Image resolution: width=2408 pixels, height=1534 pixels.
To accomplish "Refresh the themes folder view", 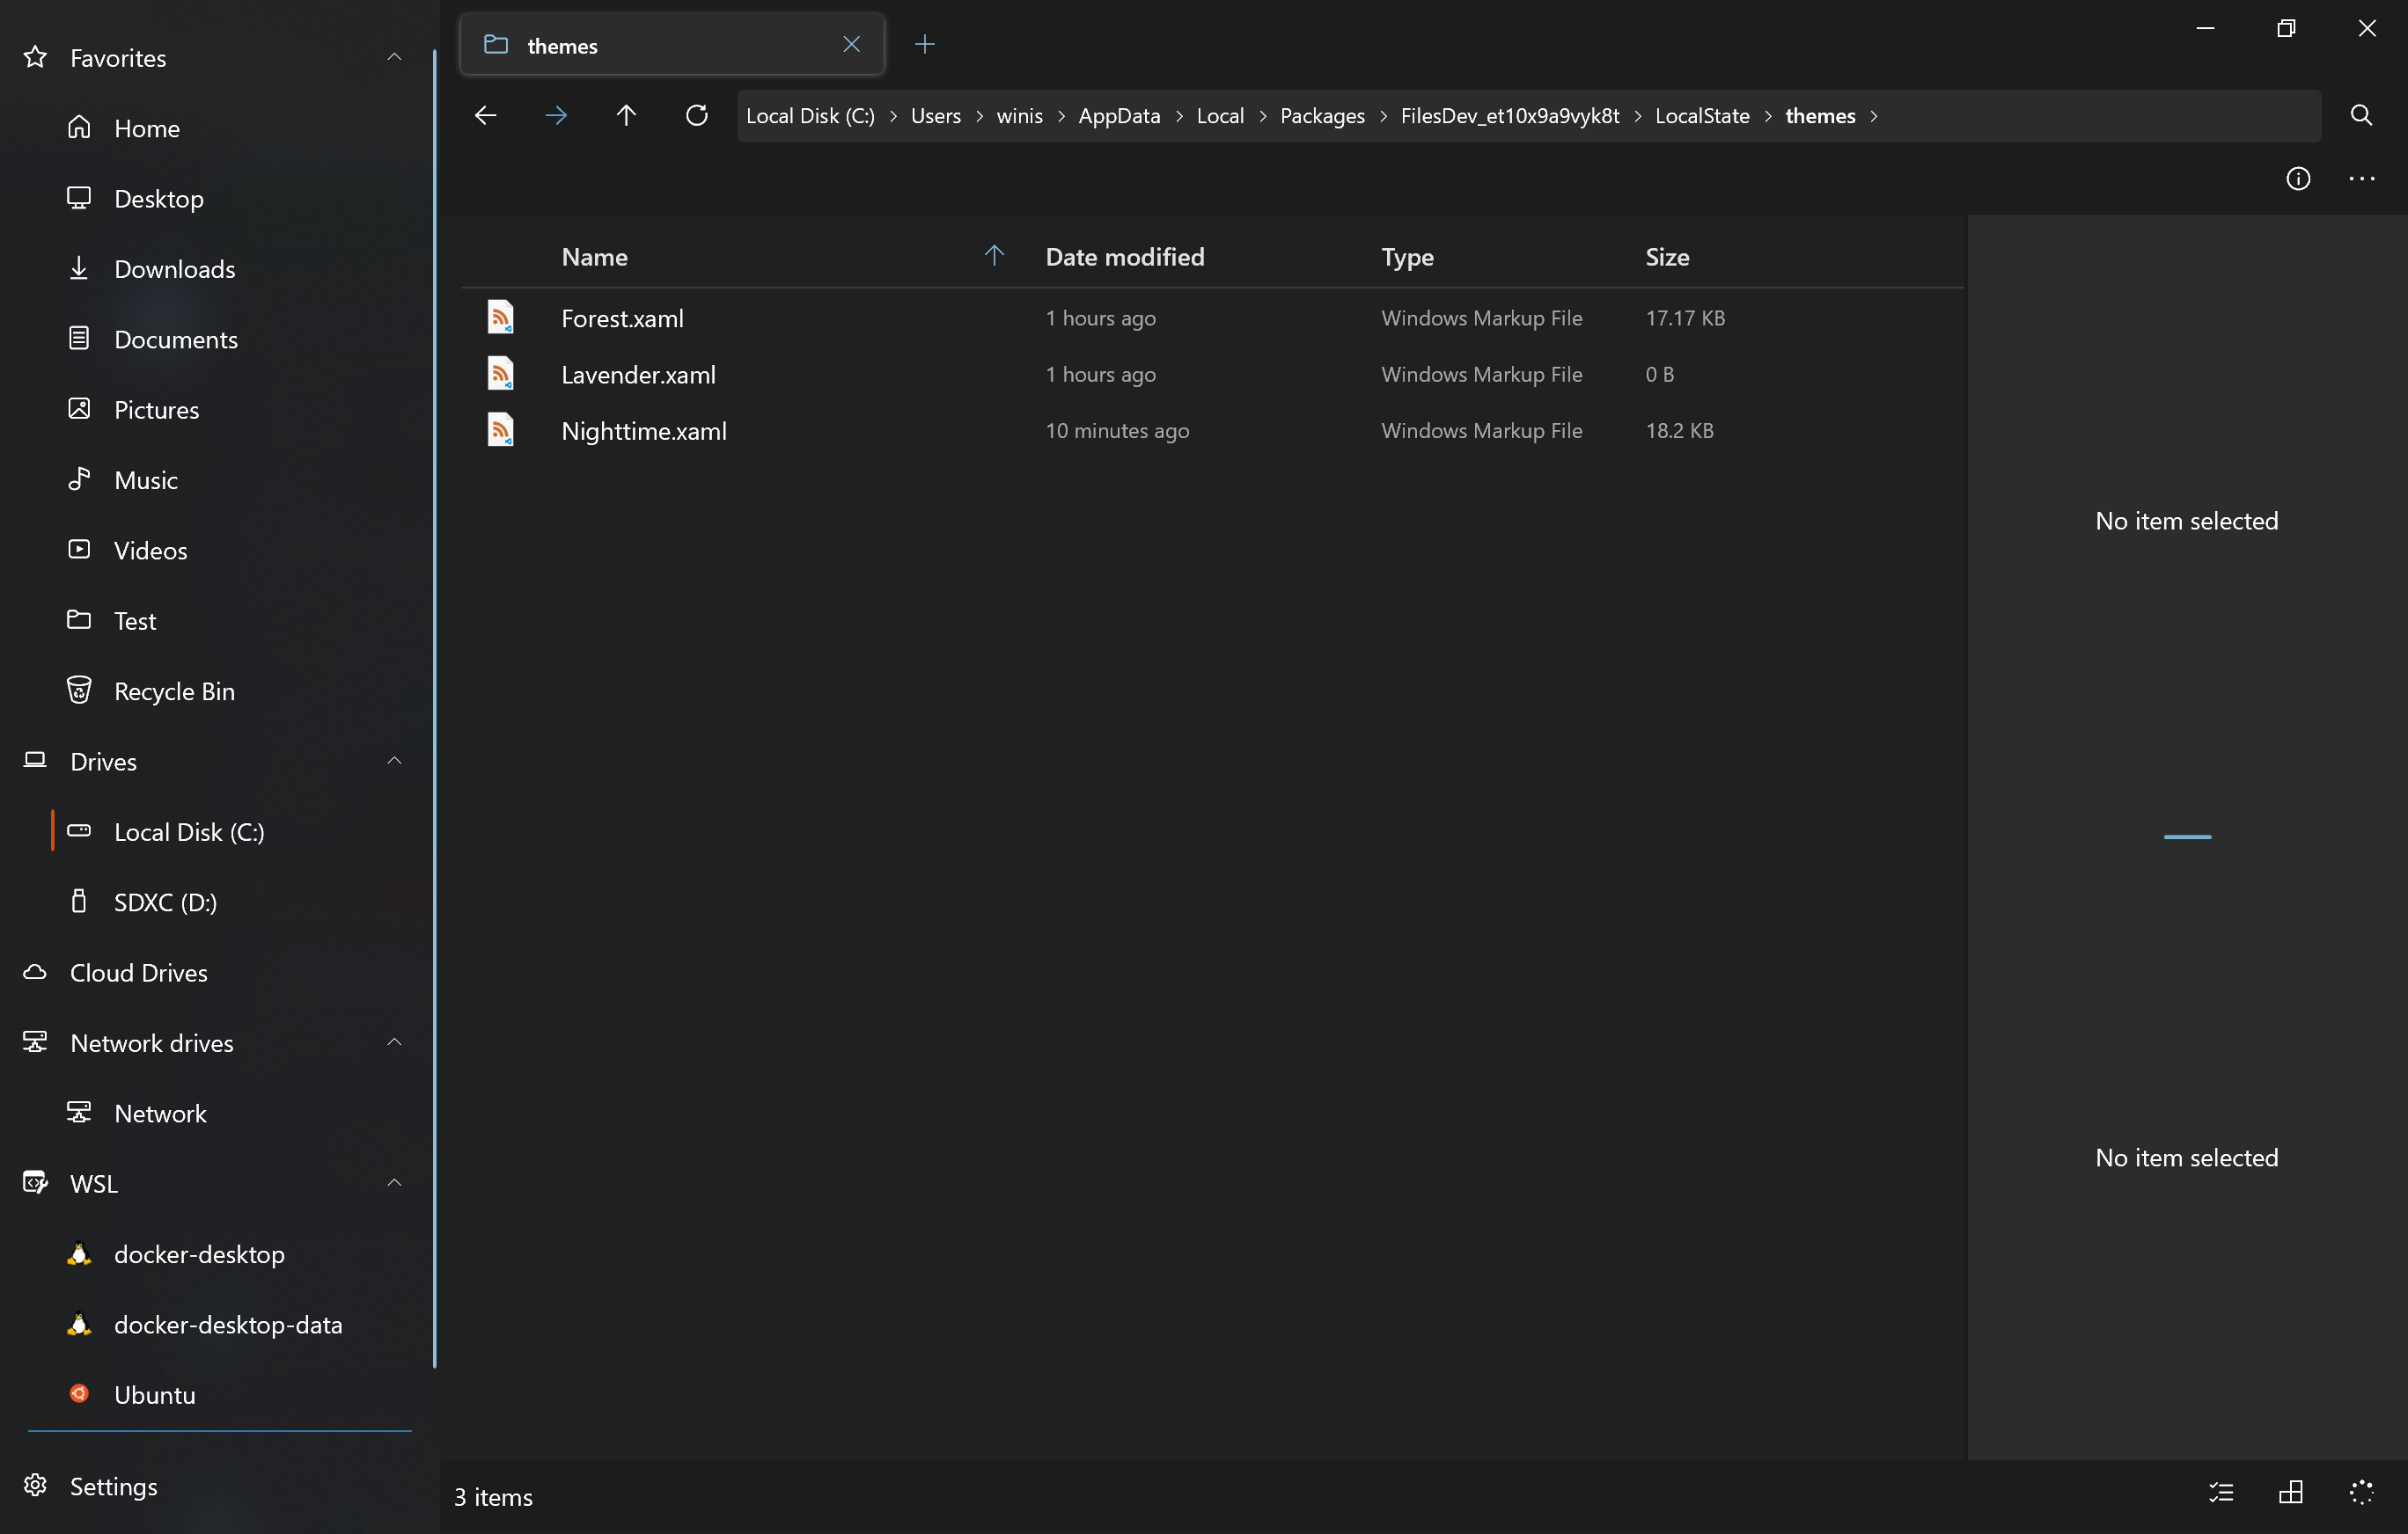I will point(697,116).
